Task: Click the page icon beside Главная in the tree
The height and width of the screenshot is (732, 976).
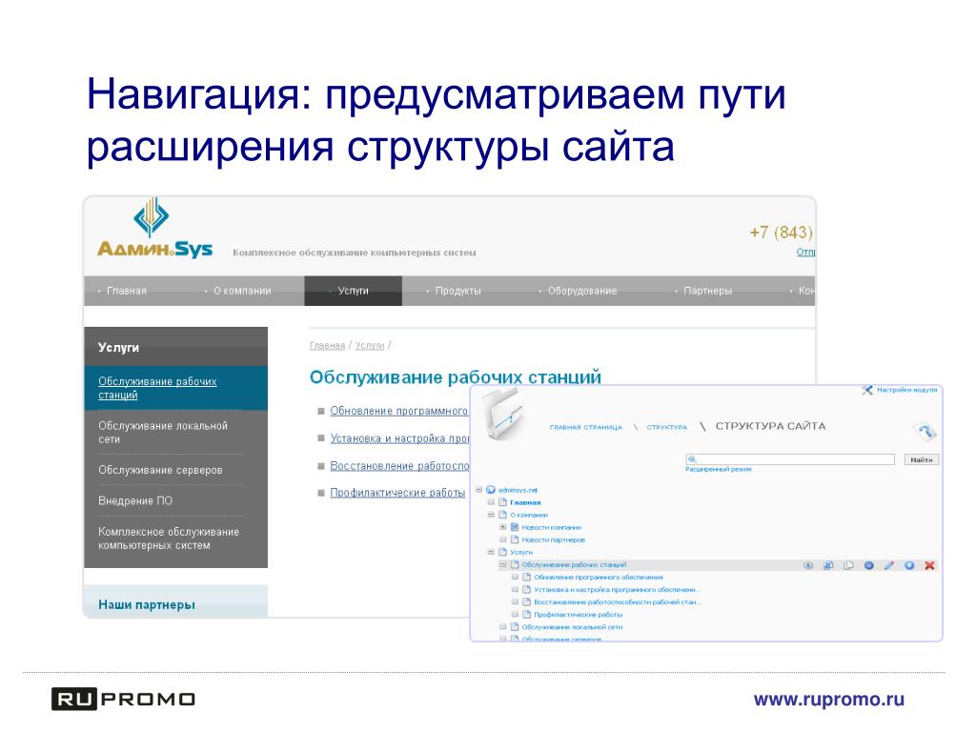Action: point(502,502)
